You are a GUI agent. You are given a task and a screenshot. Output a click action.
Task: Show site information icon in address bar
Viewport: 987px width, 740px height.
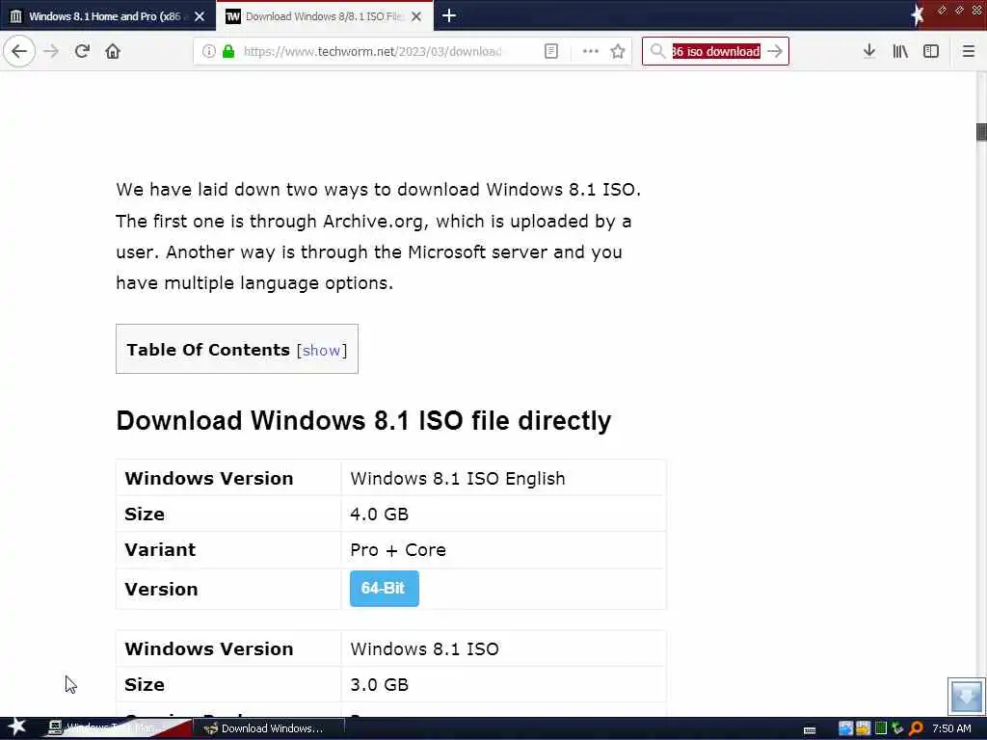point(208,51)
